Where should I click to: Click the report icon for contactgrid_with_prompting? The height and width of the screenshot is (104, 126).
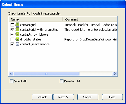pos(17,29)
